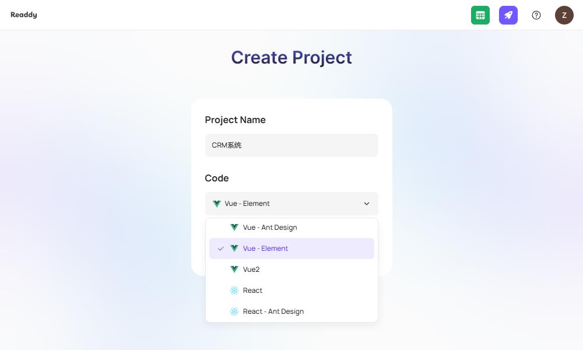Click the Readdy logo link
Image resolution: width=583 pixels, height=350 pixels.
[x=24, y=15]
